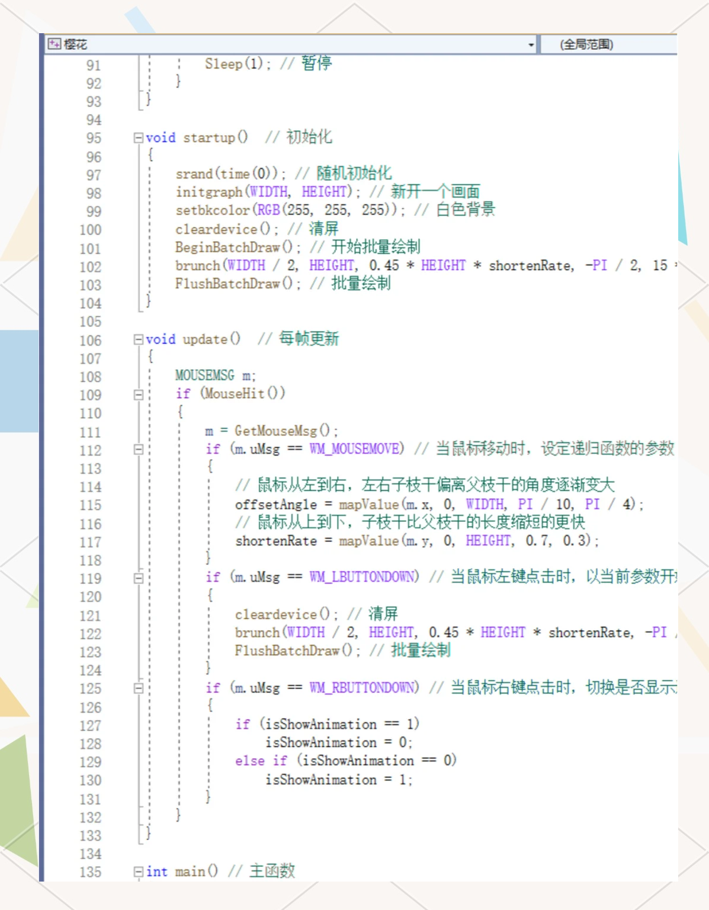Collapse the int main() function block
The height and width of the screenshot is (910, 709).
(138, 872)
